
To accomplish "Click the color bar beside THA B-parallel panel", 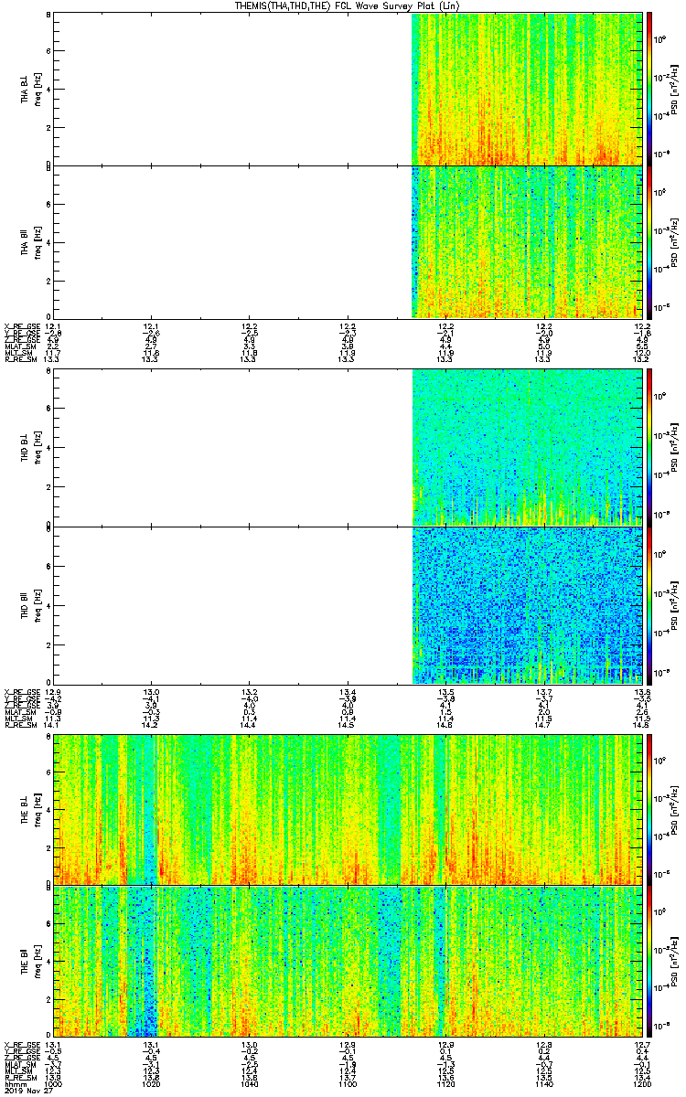I will point(649,240).
